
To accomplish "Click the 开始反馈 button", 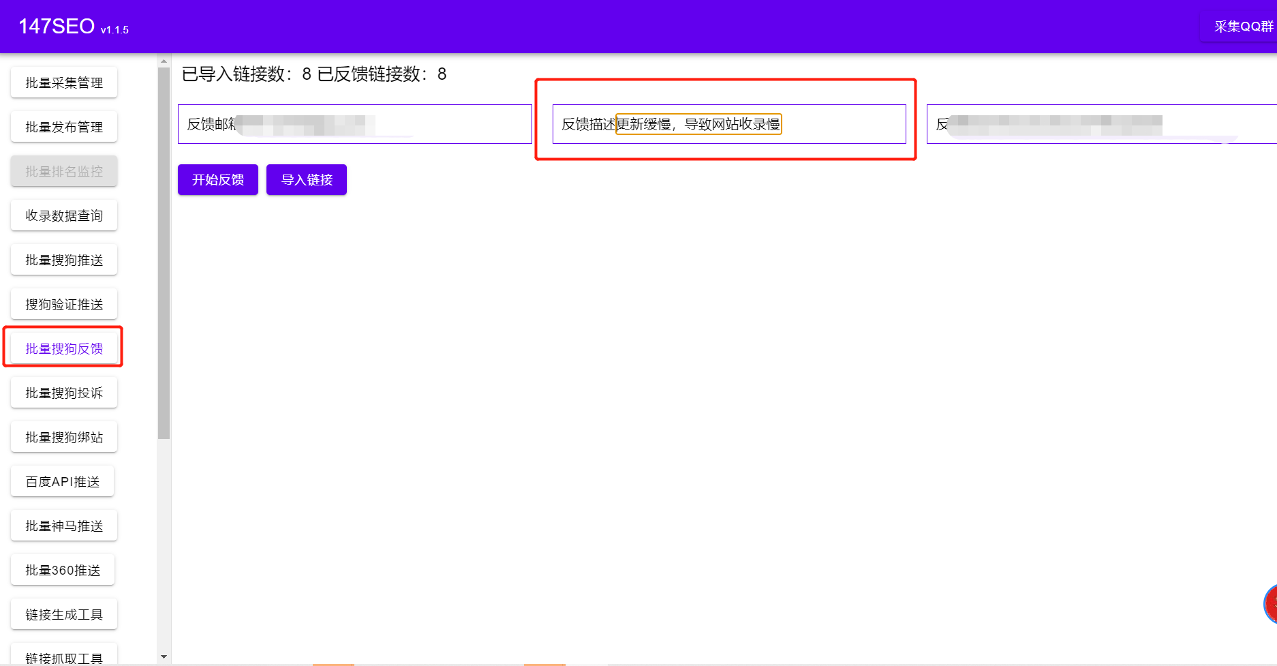I will 218,179.
